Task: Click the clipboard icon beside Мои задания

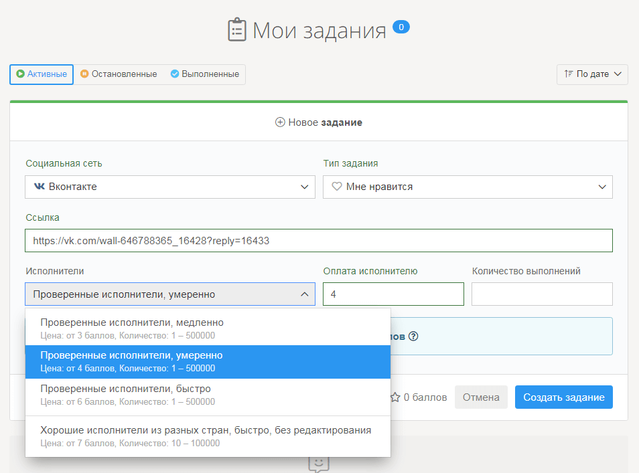Action: tap(237, 30)
